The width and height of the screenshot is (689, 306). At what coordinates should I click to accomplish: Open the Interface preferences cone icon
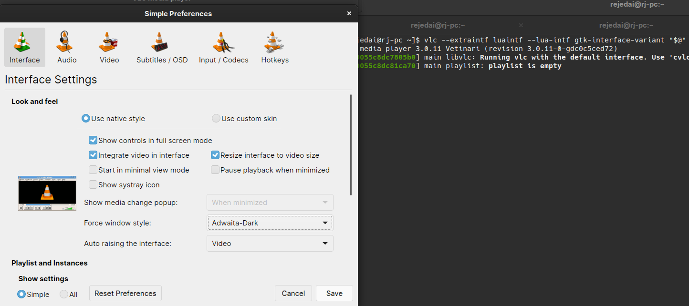25,47
